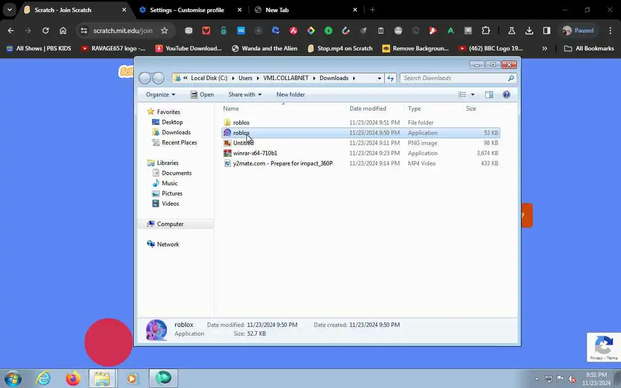Open Stop.mp4 on Scratch bookmark
Image resolution: width=621 pixels, height=388 pixels.
click(340, 48)
